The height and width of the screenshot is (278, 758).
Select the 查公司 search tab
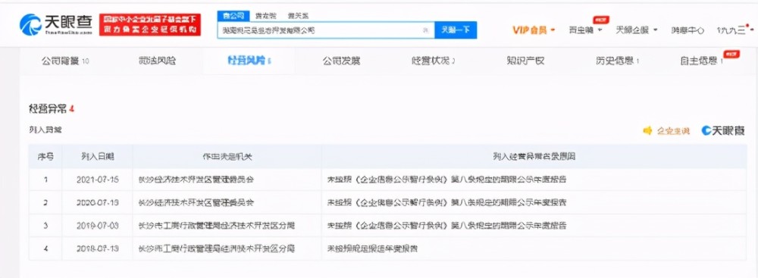pos(233,16)
